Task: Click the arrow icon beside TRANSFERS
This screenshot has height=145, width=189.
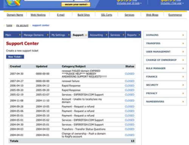Action: point(183,44)
